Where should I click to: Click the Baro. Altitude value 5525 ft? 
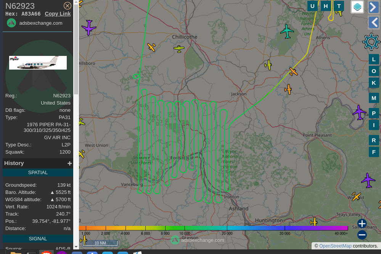click(61, 192)
